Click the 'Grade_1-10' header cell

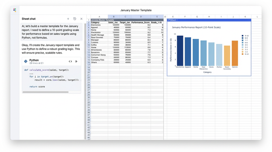click(157, 23)
